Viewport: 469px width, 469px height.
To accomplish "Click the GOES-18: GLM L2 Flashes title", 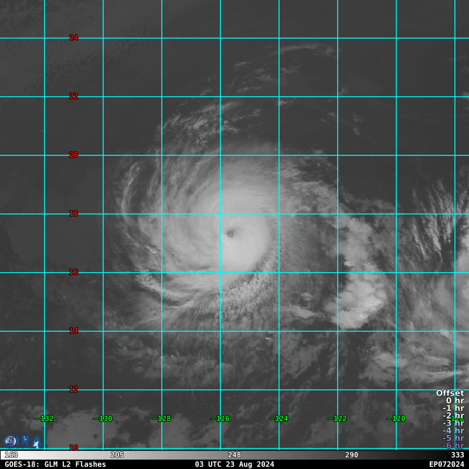I will click(x=55, y=464).
